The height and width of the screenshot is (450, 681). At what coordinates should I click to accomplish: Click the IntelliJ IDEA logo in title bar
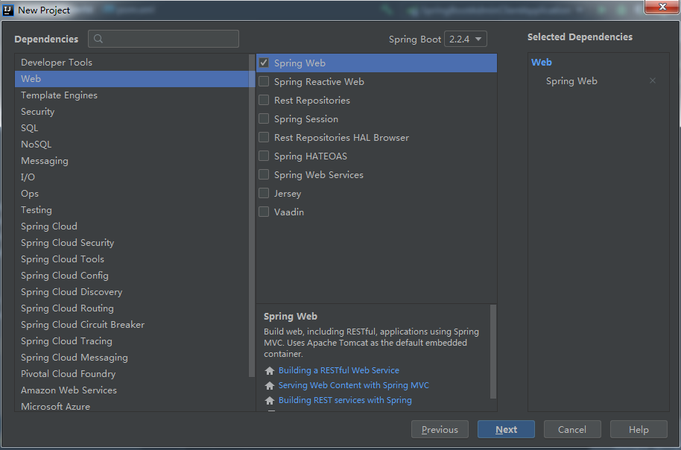click(x=8, y=10)
